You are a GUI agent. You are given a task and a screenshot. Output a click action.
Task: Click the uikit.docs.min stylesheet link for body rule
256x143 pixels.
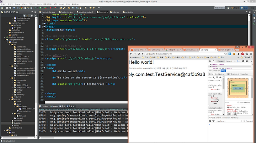pyautogui.click(x=215, y=85)
